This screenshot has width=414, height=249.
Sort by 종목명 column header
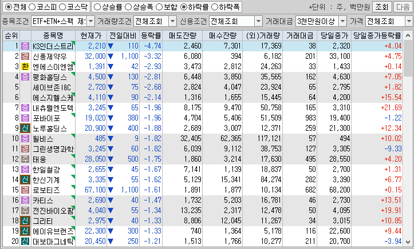[x=53, y=35]
